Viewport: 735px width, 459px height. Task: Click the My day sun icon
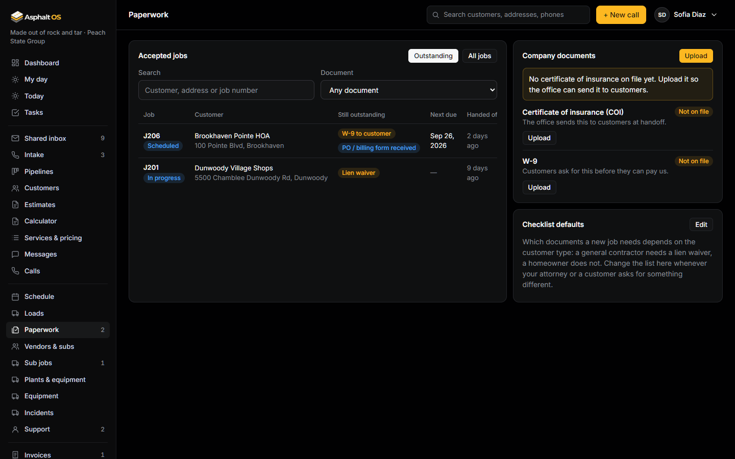point(15,80)
